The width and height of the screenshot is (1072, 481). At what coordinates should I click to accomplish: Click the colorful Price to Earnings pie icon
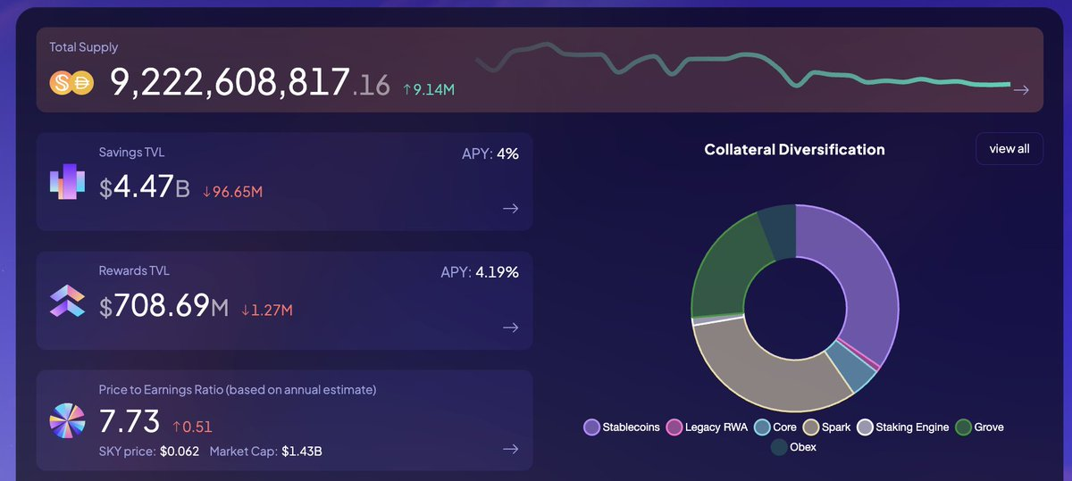click(67, 421)
